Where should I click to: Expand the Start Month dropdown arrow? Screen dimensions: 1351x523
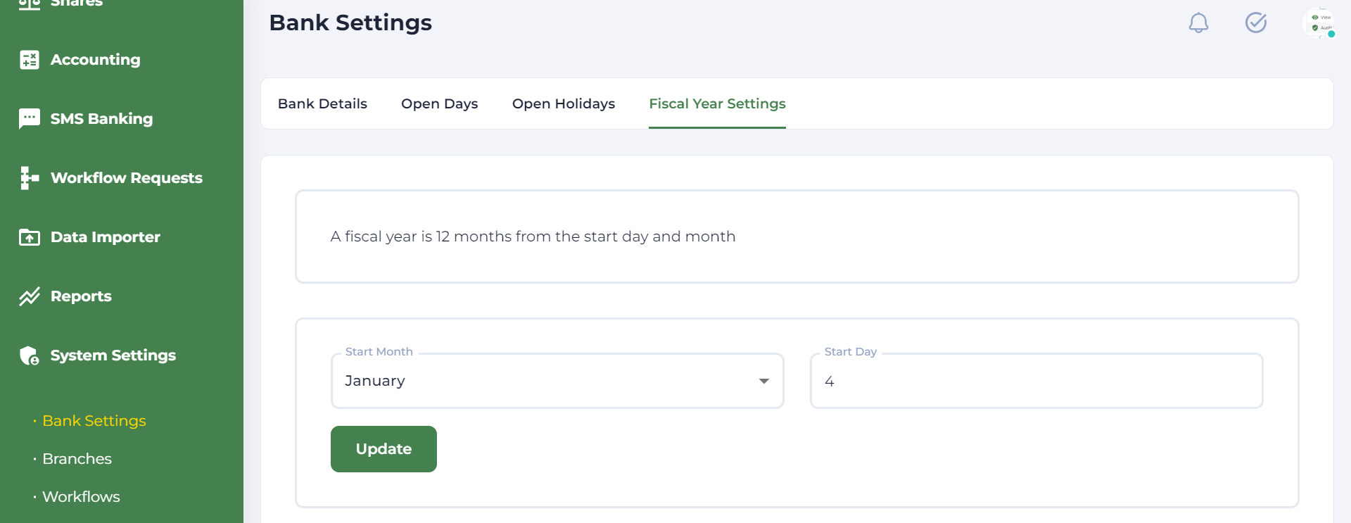tap(763, 381)
